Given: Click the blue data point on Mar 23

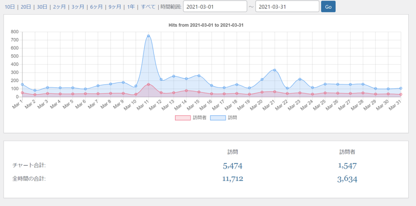Looking at the screenshot, I should (300, 79).
